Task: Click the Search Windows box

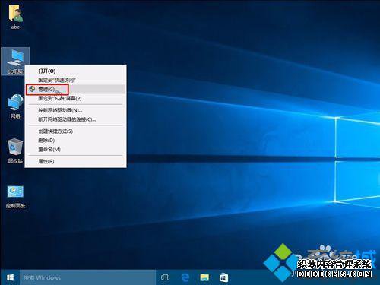Action: pyautogui.click(x=87, y=277)
